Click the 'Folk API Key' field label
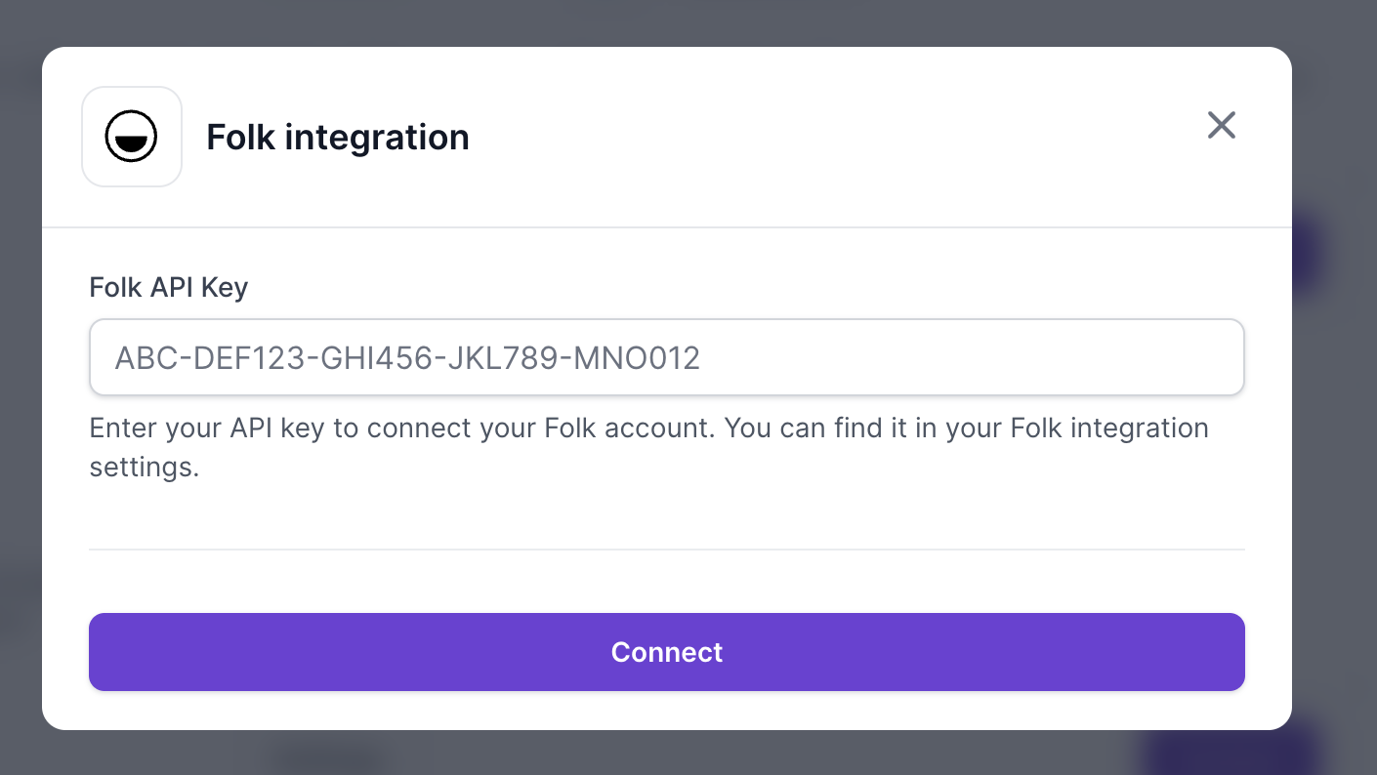The image size is (1377, 775). click(x=169, y=288)
